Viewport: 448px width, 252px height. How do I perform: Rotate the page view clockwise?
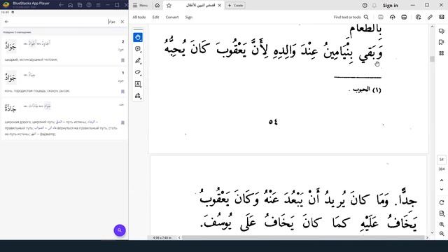[x=442, y=202]
